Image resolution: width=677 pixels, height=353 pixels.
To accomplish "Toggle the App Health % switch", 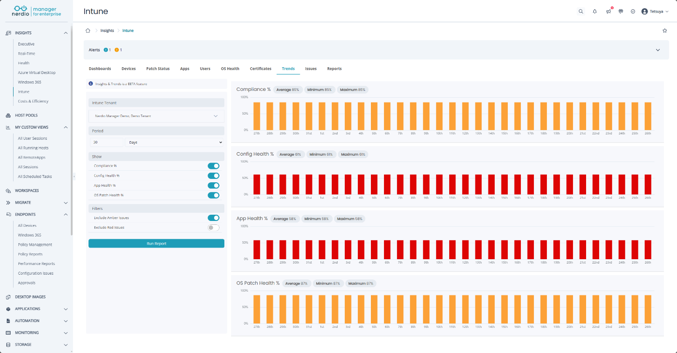I will (x=213, y=185).
